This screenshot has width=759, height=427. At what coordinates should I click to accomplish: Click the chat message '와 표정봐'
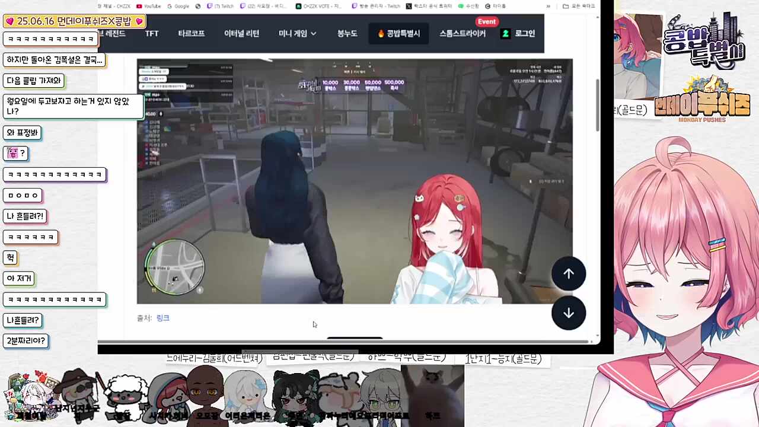click(23, 133)
